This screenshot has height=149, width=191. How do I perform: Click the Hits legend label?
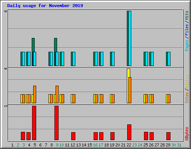click(187, 15)
